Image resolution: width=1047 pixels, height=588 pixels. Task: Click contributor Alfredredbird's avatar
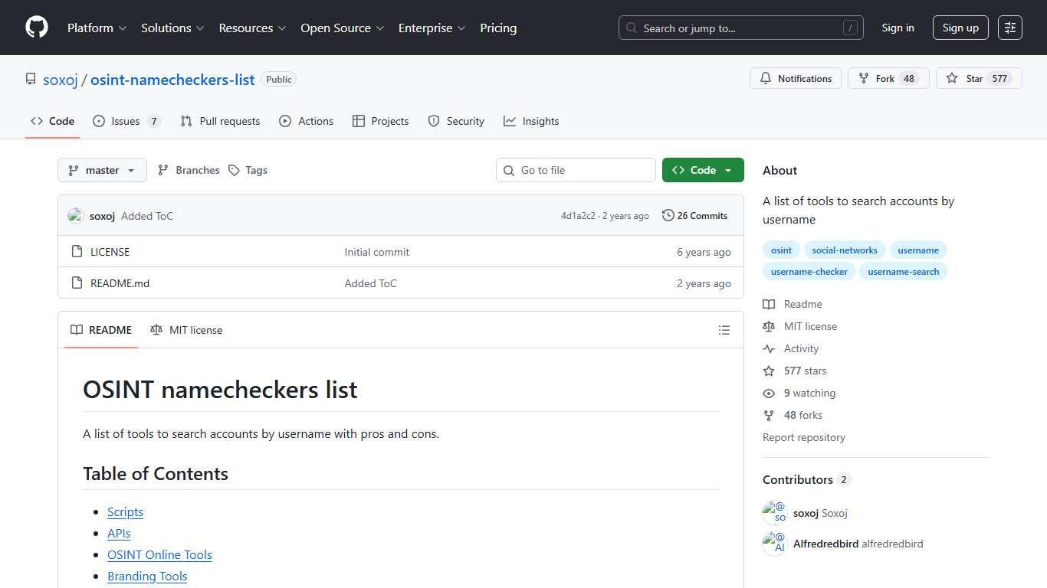pyautogui.click(x=773, y=543)
